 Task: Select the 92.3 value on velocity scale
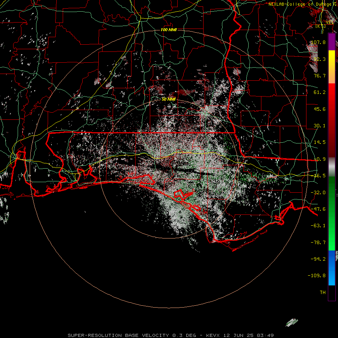(x=320, y=59)
